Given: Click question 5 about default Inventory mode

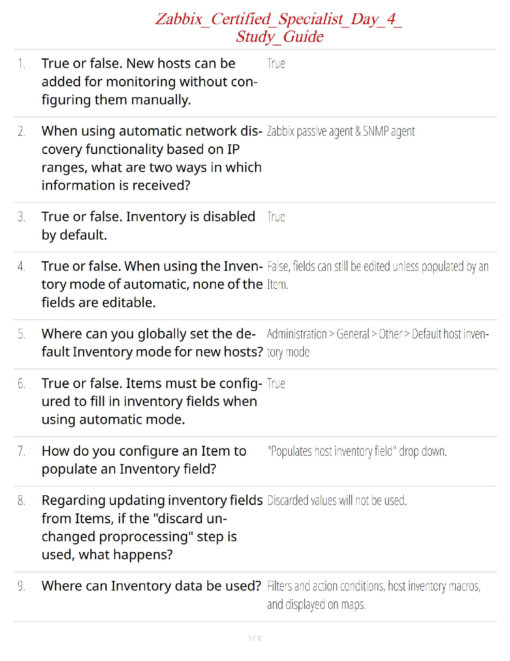Looking at the screenshot, I should pyautogui.click(x=152, y=343).
